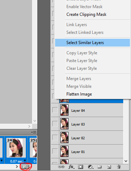Toggle visibility of Layer 84
Screen dimensions: 131x171
point(55,110)
